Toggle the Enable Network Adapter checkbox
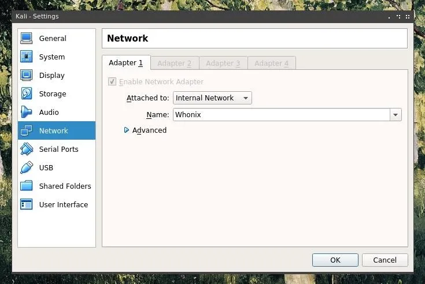The width and height of the screenshot is (425, 284). pyautogui.click(x=112, y=81)
